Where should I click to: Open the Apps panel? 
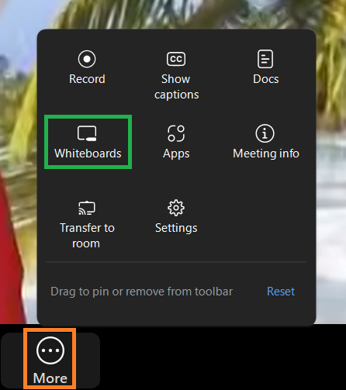(x=176, y=142)
